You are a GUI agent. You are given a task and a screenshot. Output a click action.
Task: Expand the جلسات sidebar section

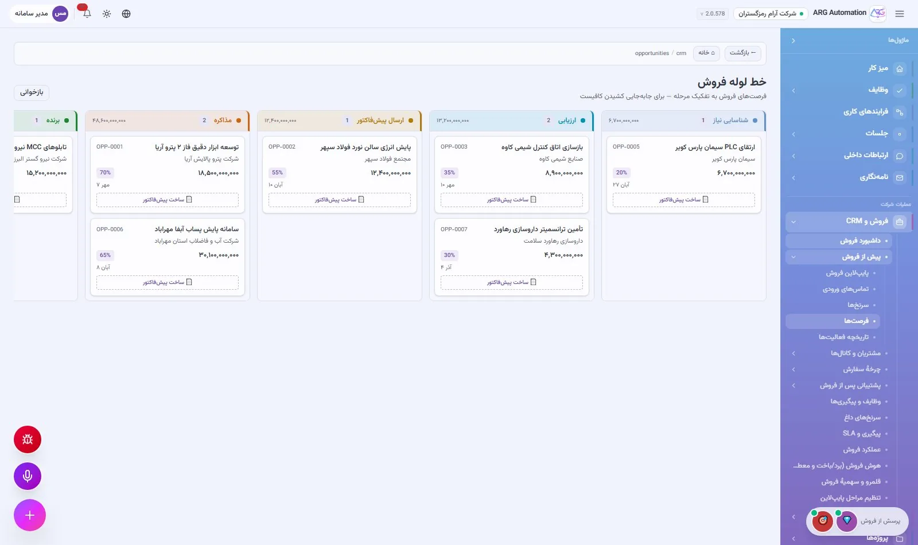(793, 134)
